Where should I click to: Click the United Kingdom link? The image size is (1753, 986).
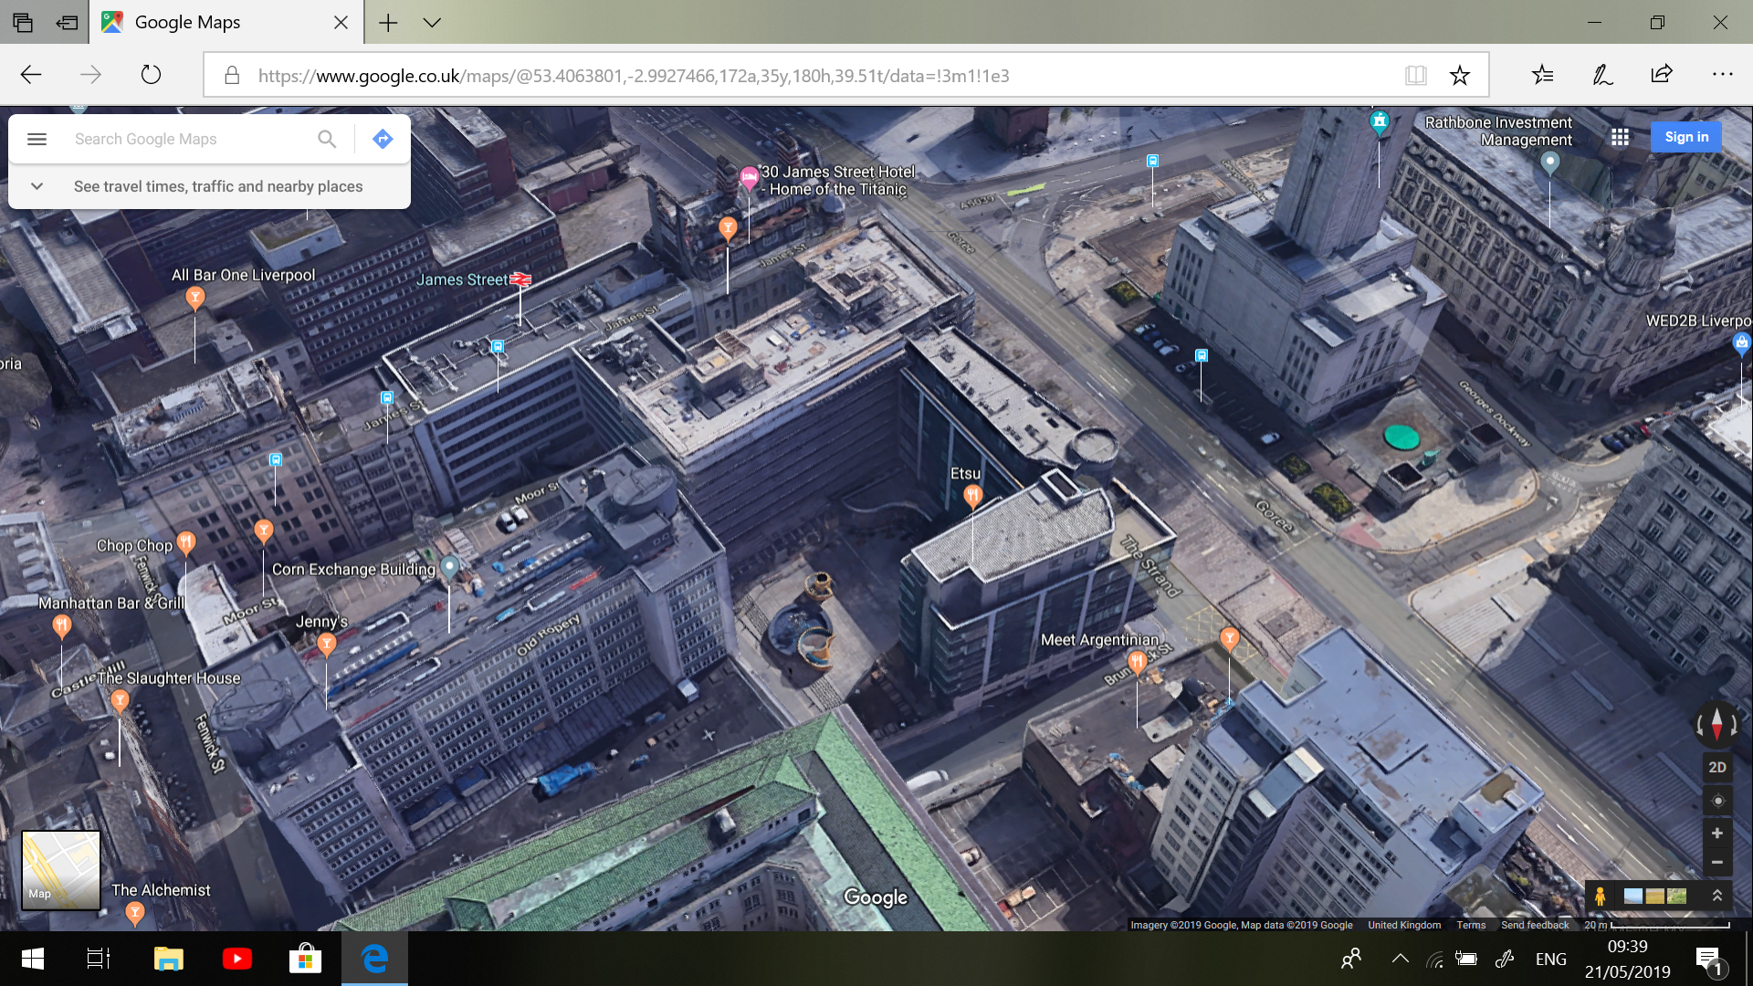[x=1404, y=925]
